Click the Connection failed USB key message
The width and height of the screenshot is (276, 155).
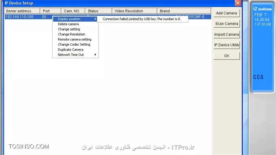[x=142, y=19]
